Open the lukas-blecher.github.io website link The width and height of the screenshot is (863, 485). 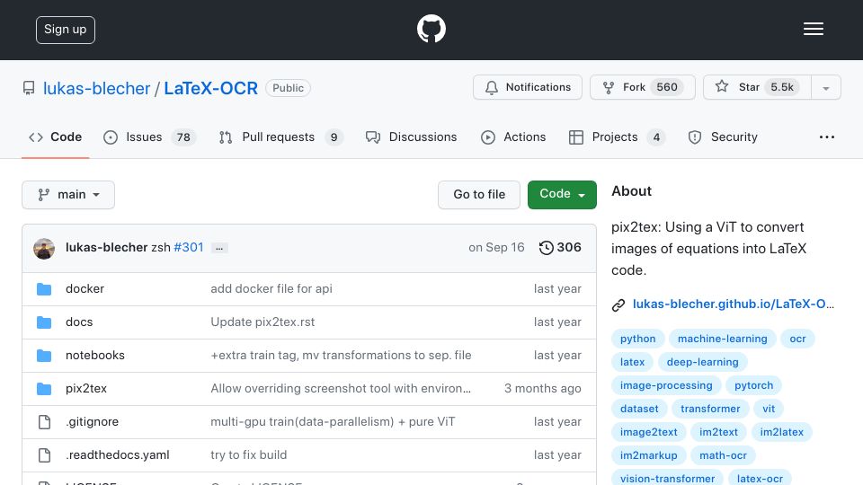[x=734, y=304]
